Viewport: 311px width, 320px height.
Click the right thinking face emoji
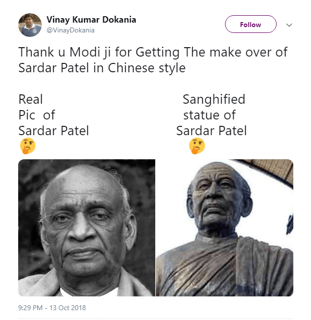pyautogui.click(x=197, y=146)
